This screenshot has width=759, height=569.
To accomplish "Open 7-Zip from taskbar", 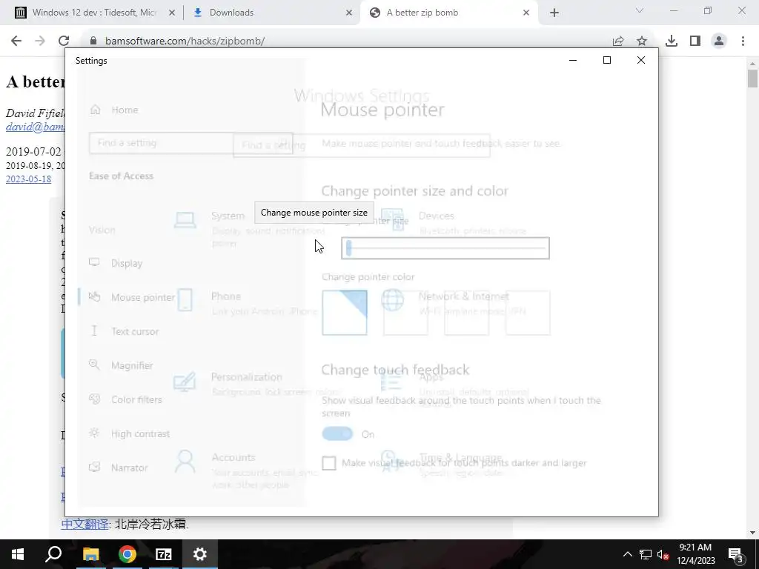I will pos(164,554).
